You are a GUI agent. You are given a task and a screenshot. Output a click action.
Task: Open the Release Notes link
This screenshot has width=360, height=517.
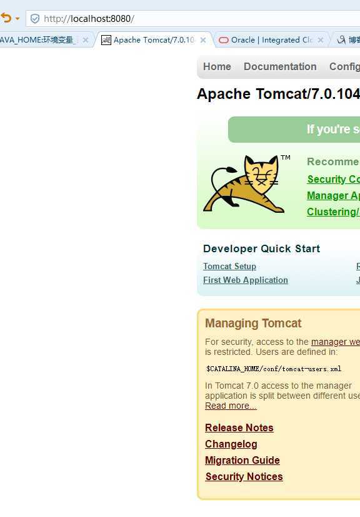(x=239, y=427)
